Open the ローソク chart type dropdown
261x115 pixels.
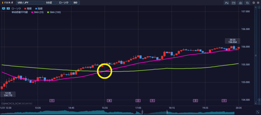click(x=64, y=3)
